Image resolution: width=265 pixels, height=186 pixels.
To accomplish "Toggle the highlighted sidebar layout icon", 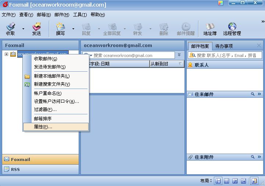I will pyautogui.click(x=254, y=181).
